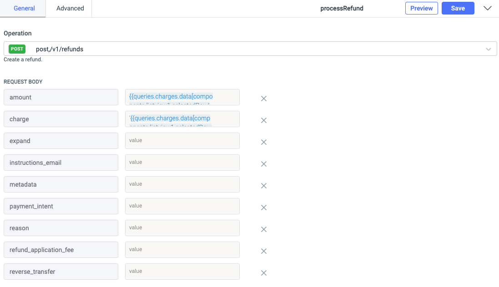Delete the instructions_email row
This screenshot has height=287, width=499.
(263, 164)
